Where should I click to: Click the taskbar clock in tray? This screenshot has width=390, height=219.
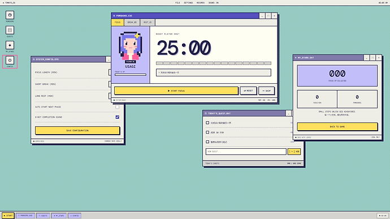click(383, 216)
